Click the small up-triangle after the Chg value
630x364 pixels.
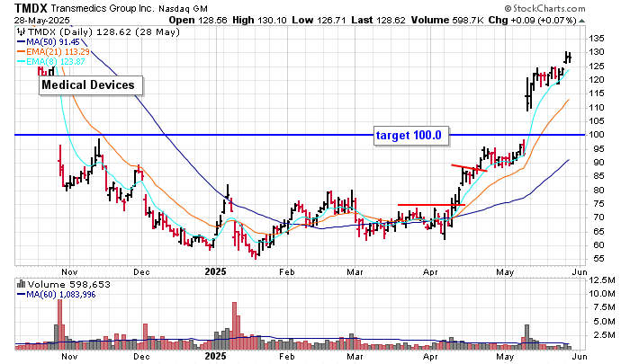point(581,21)
